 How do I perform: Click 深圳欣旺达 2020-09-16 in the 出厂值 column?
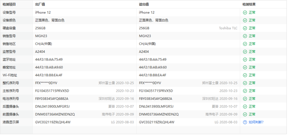pyautogui.click(x=116, y=99)
